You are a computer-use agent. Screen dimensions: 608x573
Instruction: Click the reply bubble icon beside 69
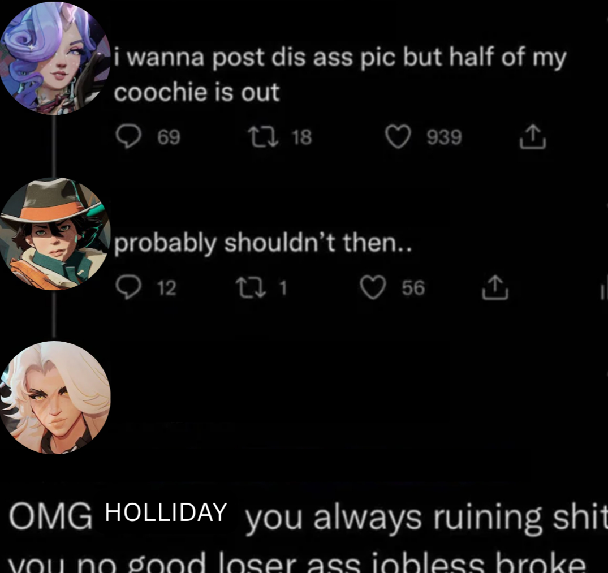[x=128, y=137]
